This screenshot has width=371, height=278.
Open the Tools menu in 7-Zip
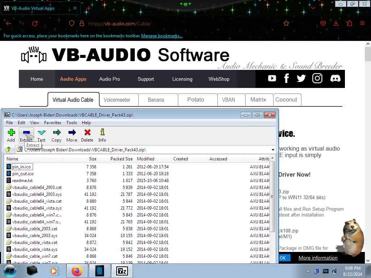pyautogui.click(x=71, y=123)
